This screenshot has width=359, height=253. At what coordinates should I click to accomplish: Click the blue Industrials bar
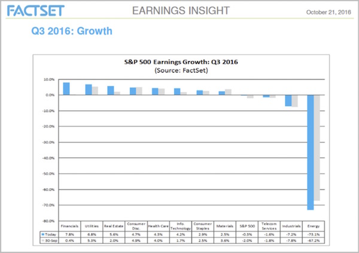(x=288, y=101)
